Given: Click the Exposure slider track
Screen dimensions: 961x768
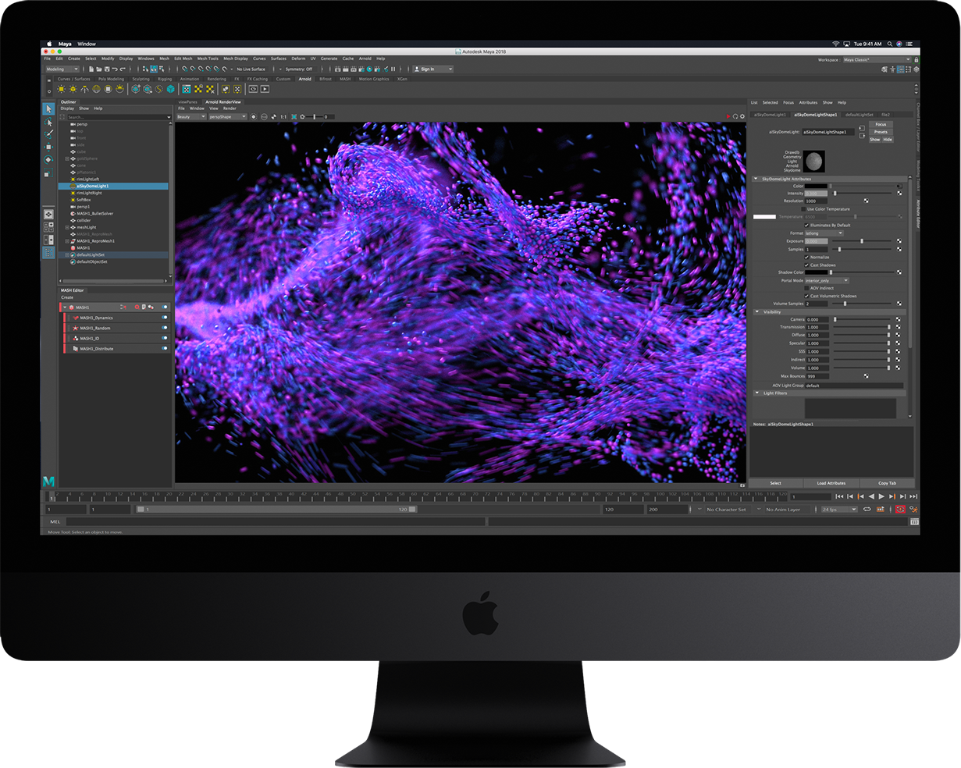Looking at the screenshot, I should (x=861, y=241).
